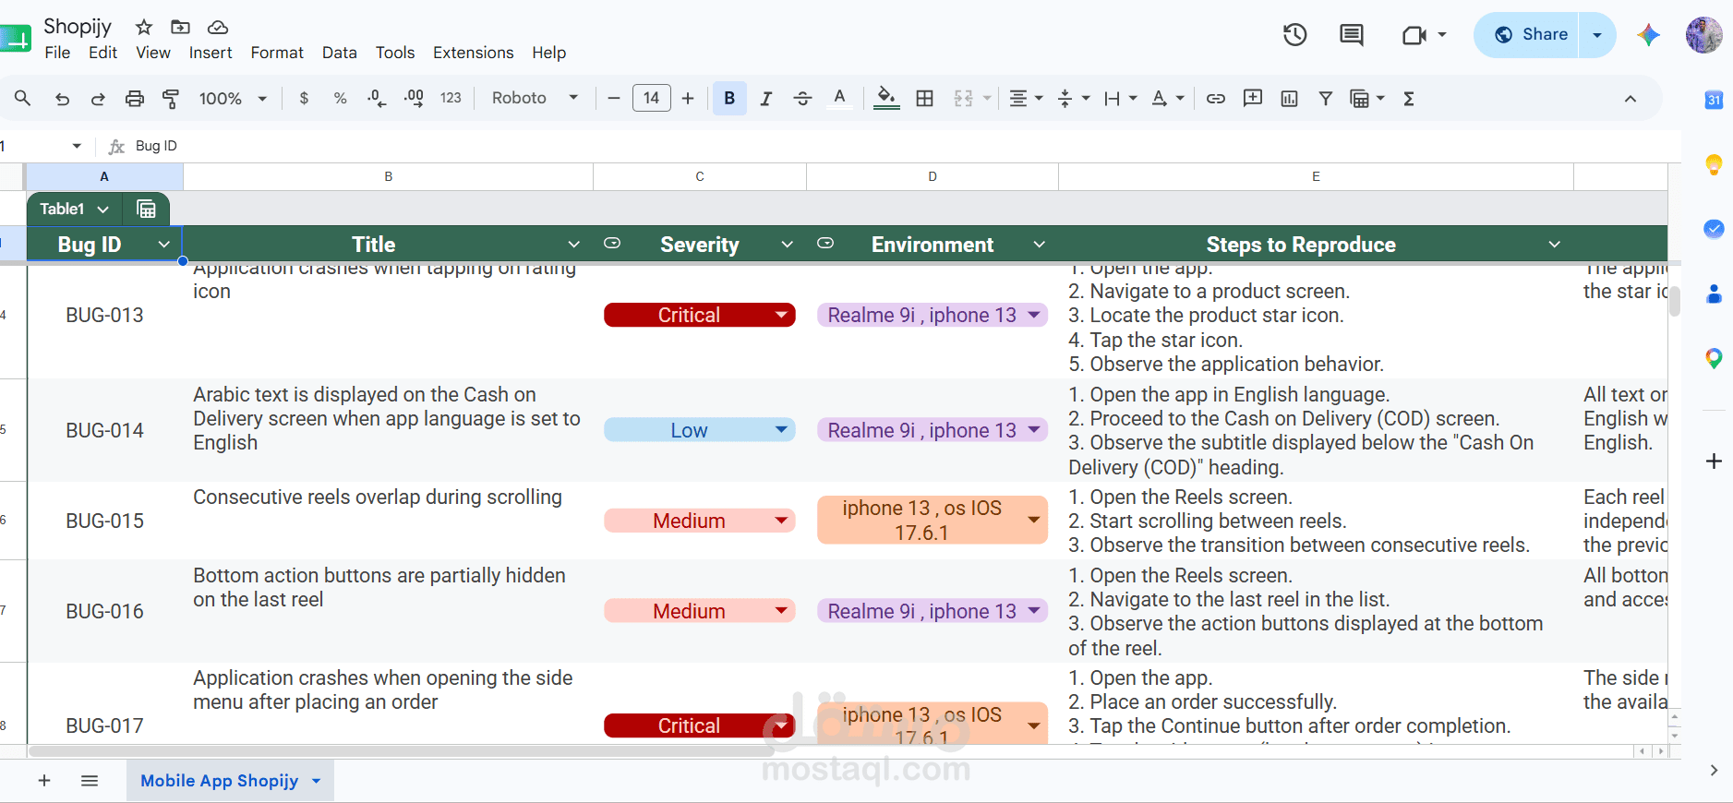1733x803 pixels.
Task: Print the spreadsheet
Action: point(135,99)
